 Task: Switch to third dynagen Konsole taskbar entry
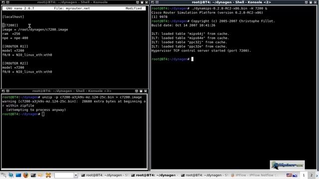204,175
